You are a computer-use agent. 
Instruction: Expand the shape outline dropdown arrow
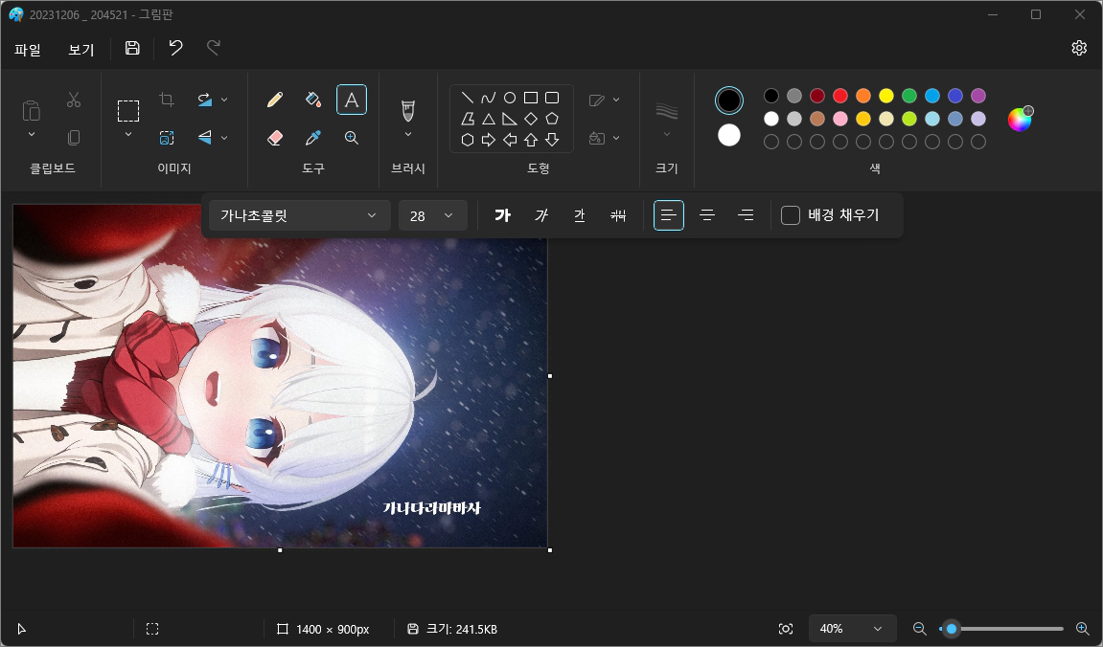coord(616,100)
